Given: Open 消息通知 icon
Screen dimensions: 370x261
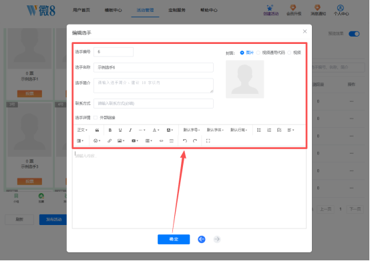Looking at the screenshot, I should (x=318, y=11).
